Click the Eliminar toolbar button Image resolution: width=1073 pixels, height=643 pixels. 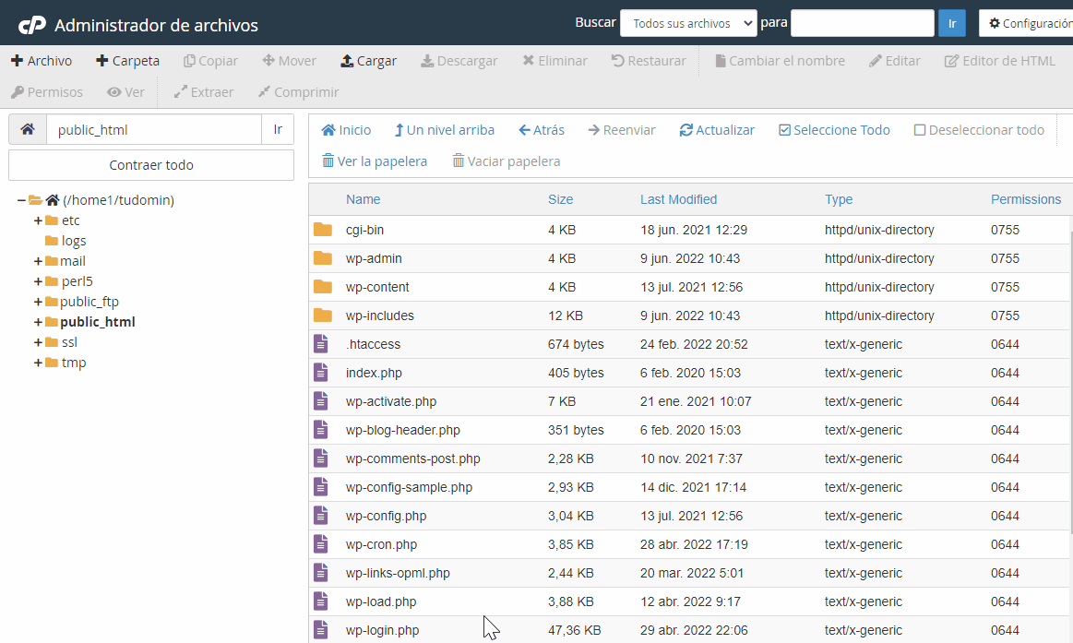point(555,61)
